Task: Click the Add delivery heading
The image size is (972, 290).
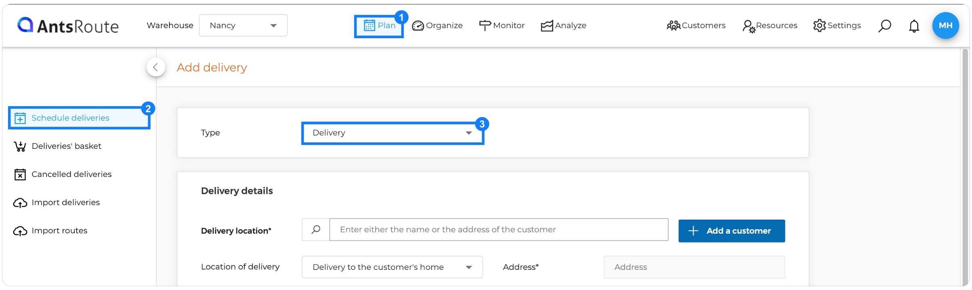Action: (212, 68)
